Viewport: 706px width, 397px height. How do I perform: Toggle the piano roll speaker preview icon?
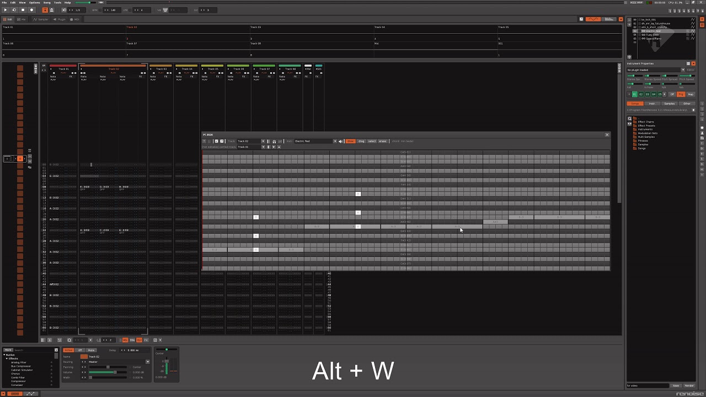point(340,141)
